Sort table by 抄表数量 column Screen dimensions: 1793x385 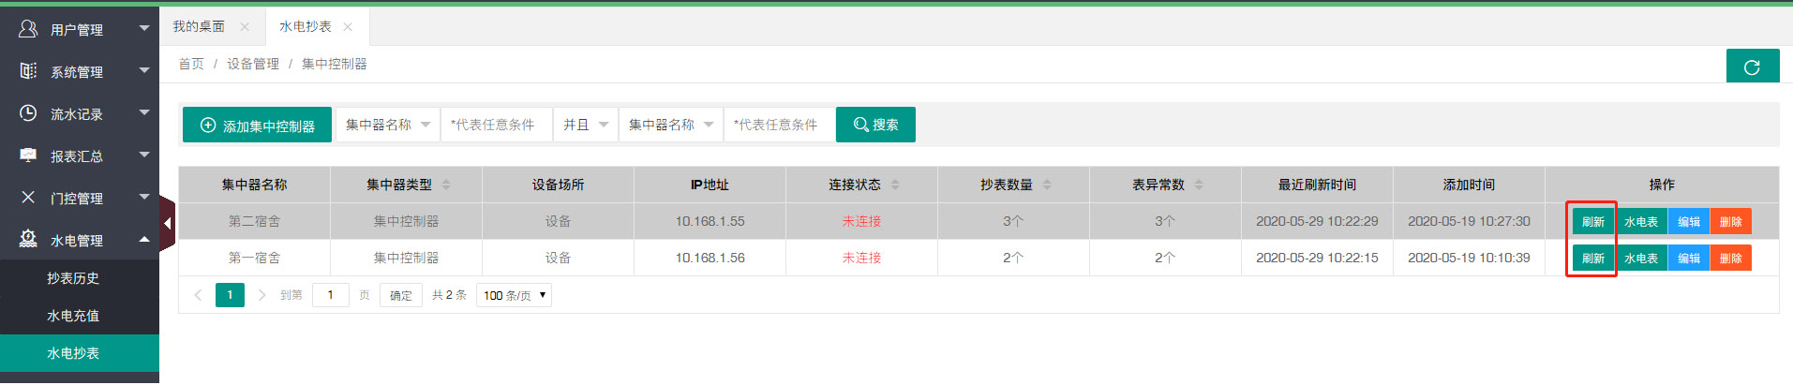[1047, 185]
